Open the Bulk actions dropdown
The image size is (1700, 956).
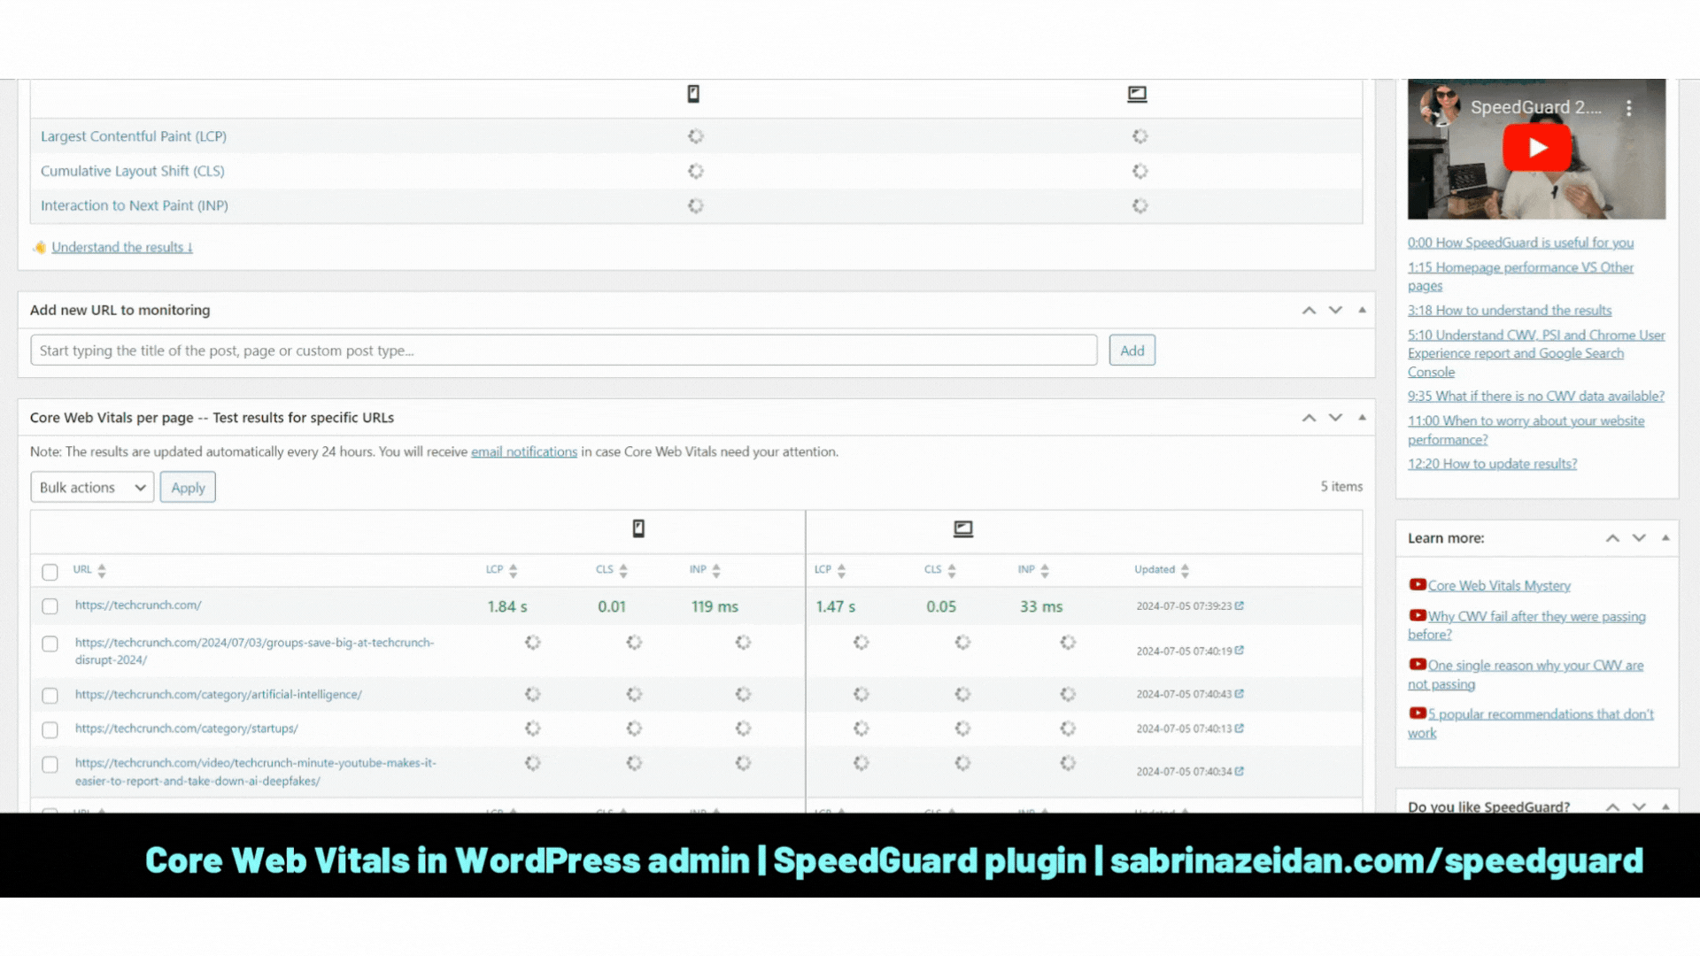[x=91, y=487]
